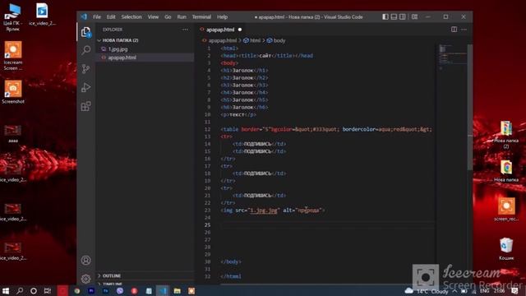Screen dimensions: 526x296
Task: Open the Windows Start menu
Action: 6,290
